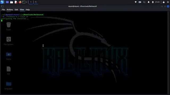
Task: Switch to workspace 1
Action: tap(31, 2)
